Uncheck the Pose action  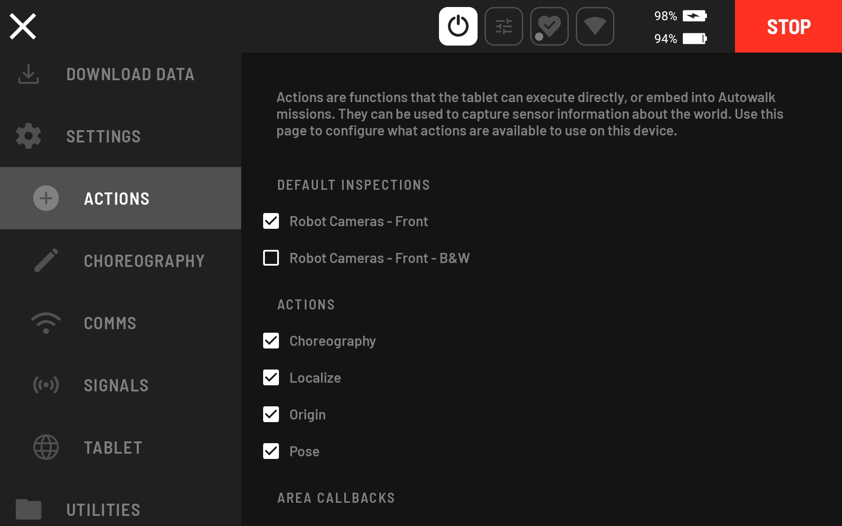[271, 451]
